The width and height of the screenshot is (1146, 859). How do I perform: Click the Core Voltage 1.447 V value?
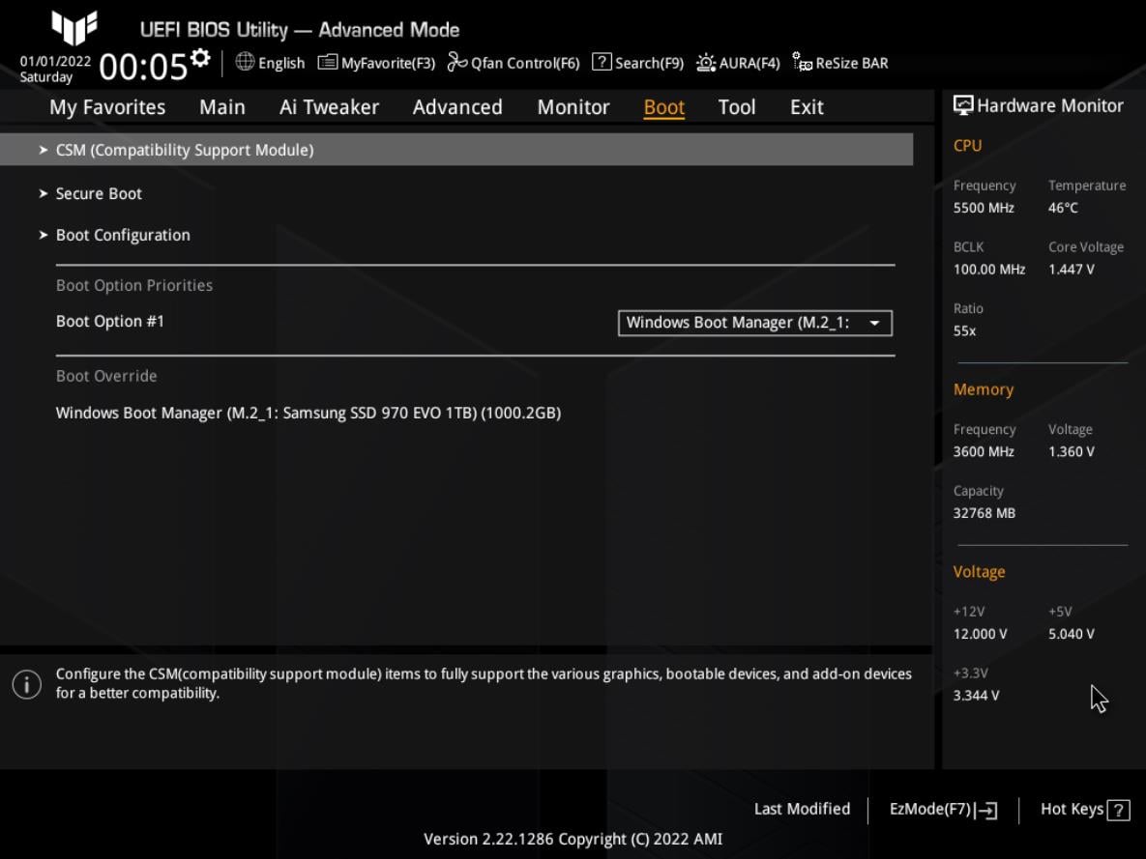[x=1071, y=270]
